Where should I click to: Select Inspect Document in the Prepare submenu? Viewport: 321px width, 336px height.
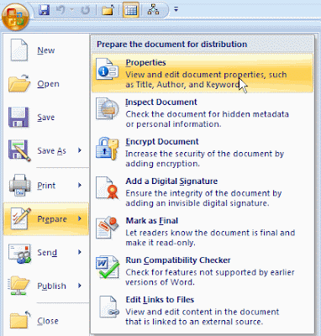click(203, 113)
